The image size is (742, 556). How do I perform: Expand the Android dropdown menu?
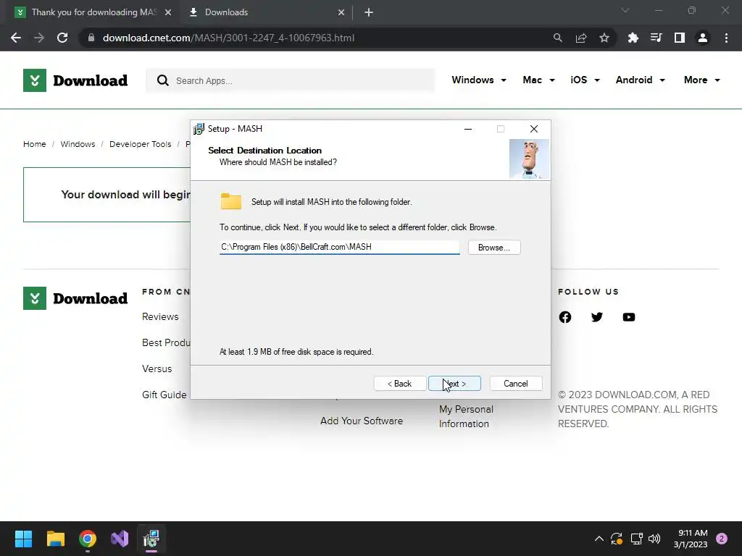click(641, 80)
